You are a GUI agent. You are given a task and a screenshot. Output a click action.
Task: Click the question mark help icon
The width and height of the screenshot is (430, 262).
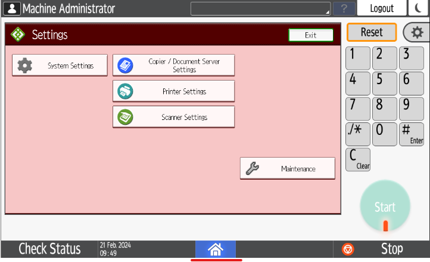click(344, 8)
